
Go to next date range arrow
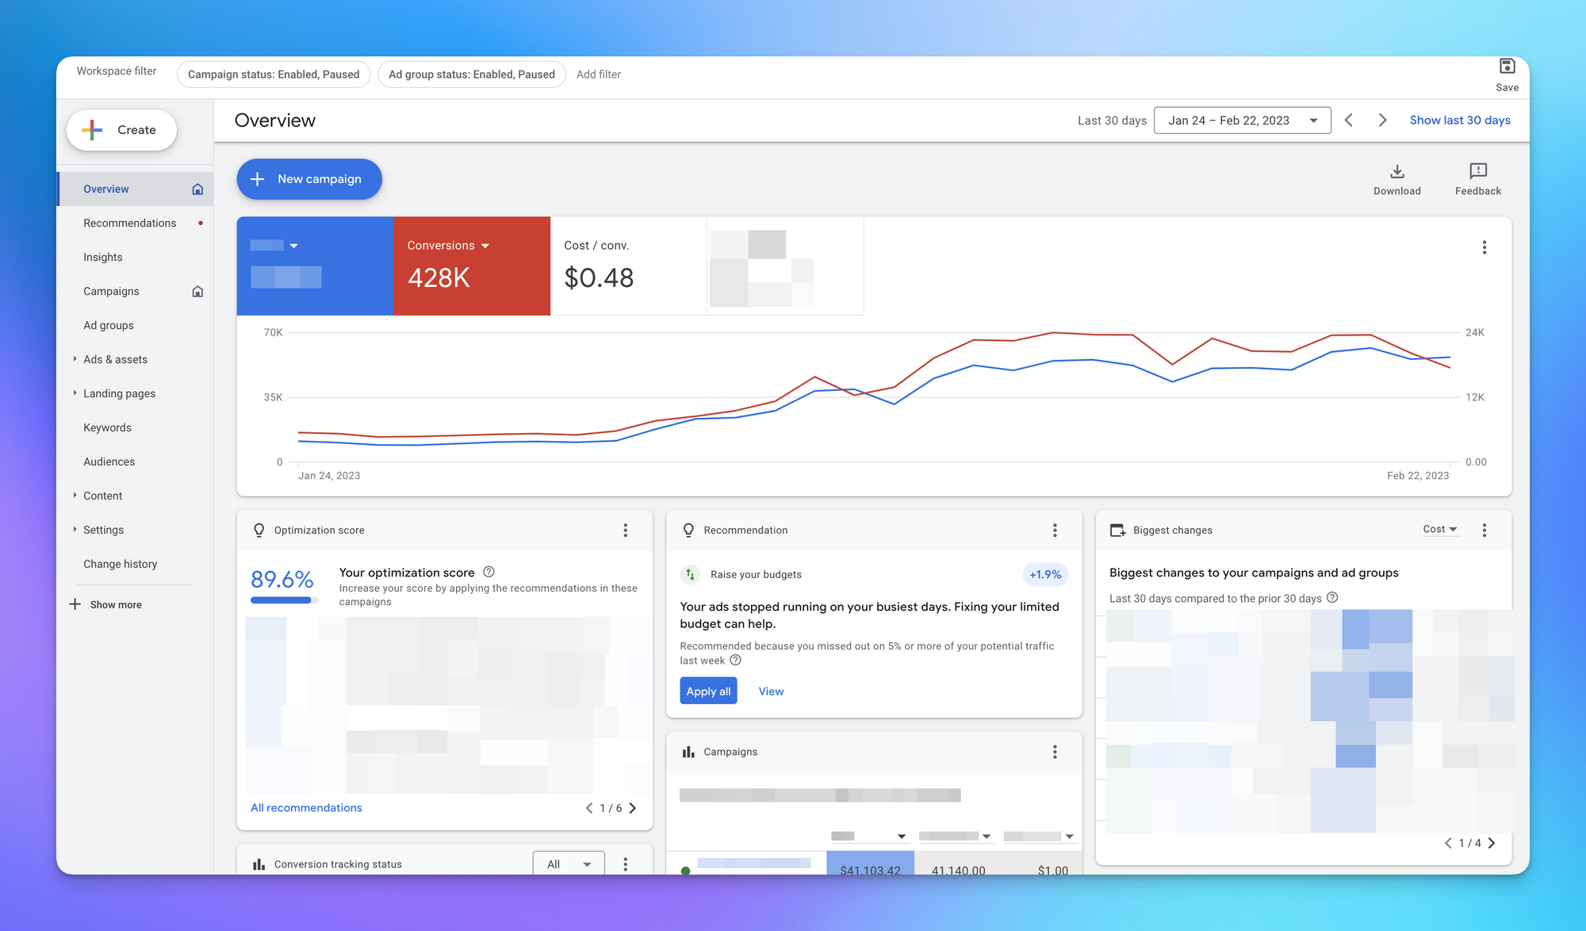pos(1383,120)
